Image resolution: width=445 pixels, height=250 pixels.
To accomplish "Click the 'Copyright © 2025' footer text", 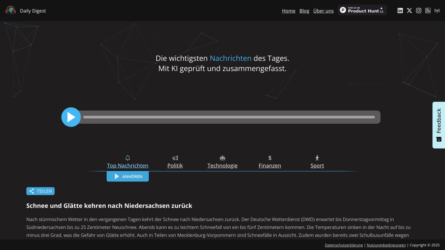I will click(x=425, y=245).
